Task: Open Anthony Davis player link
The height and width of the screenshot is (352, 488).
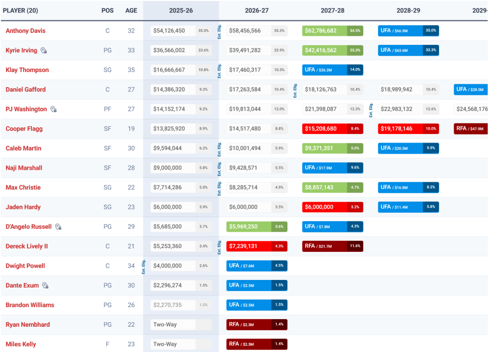Action: [x=25, y=31]
